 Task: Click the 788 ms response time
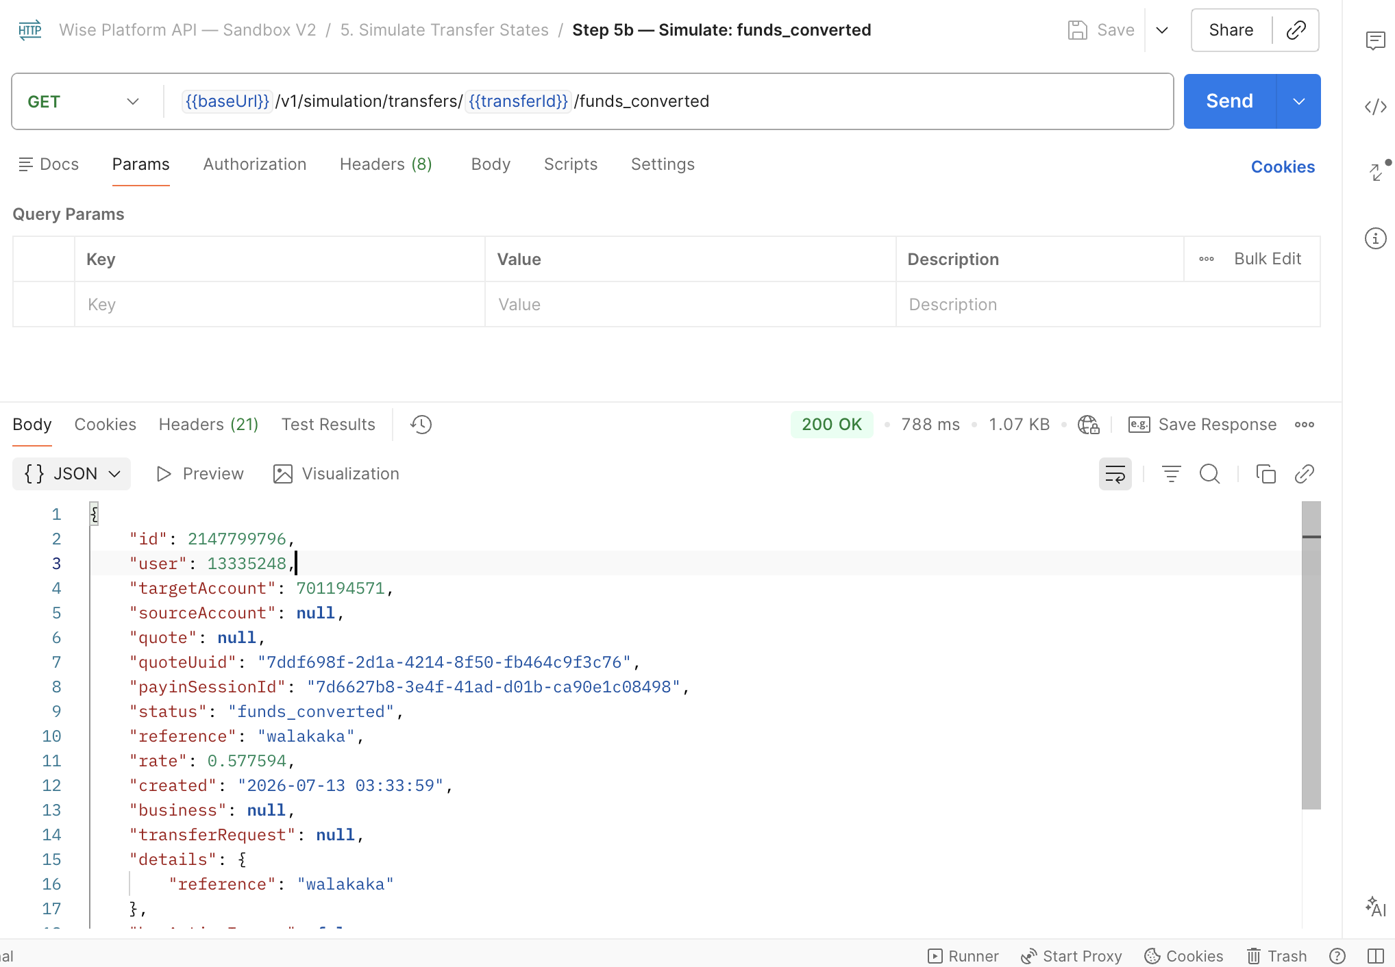click(930, 425)
